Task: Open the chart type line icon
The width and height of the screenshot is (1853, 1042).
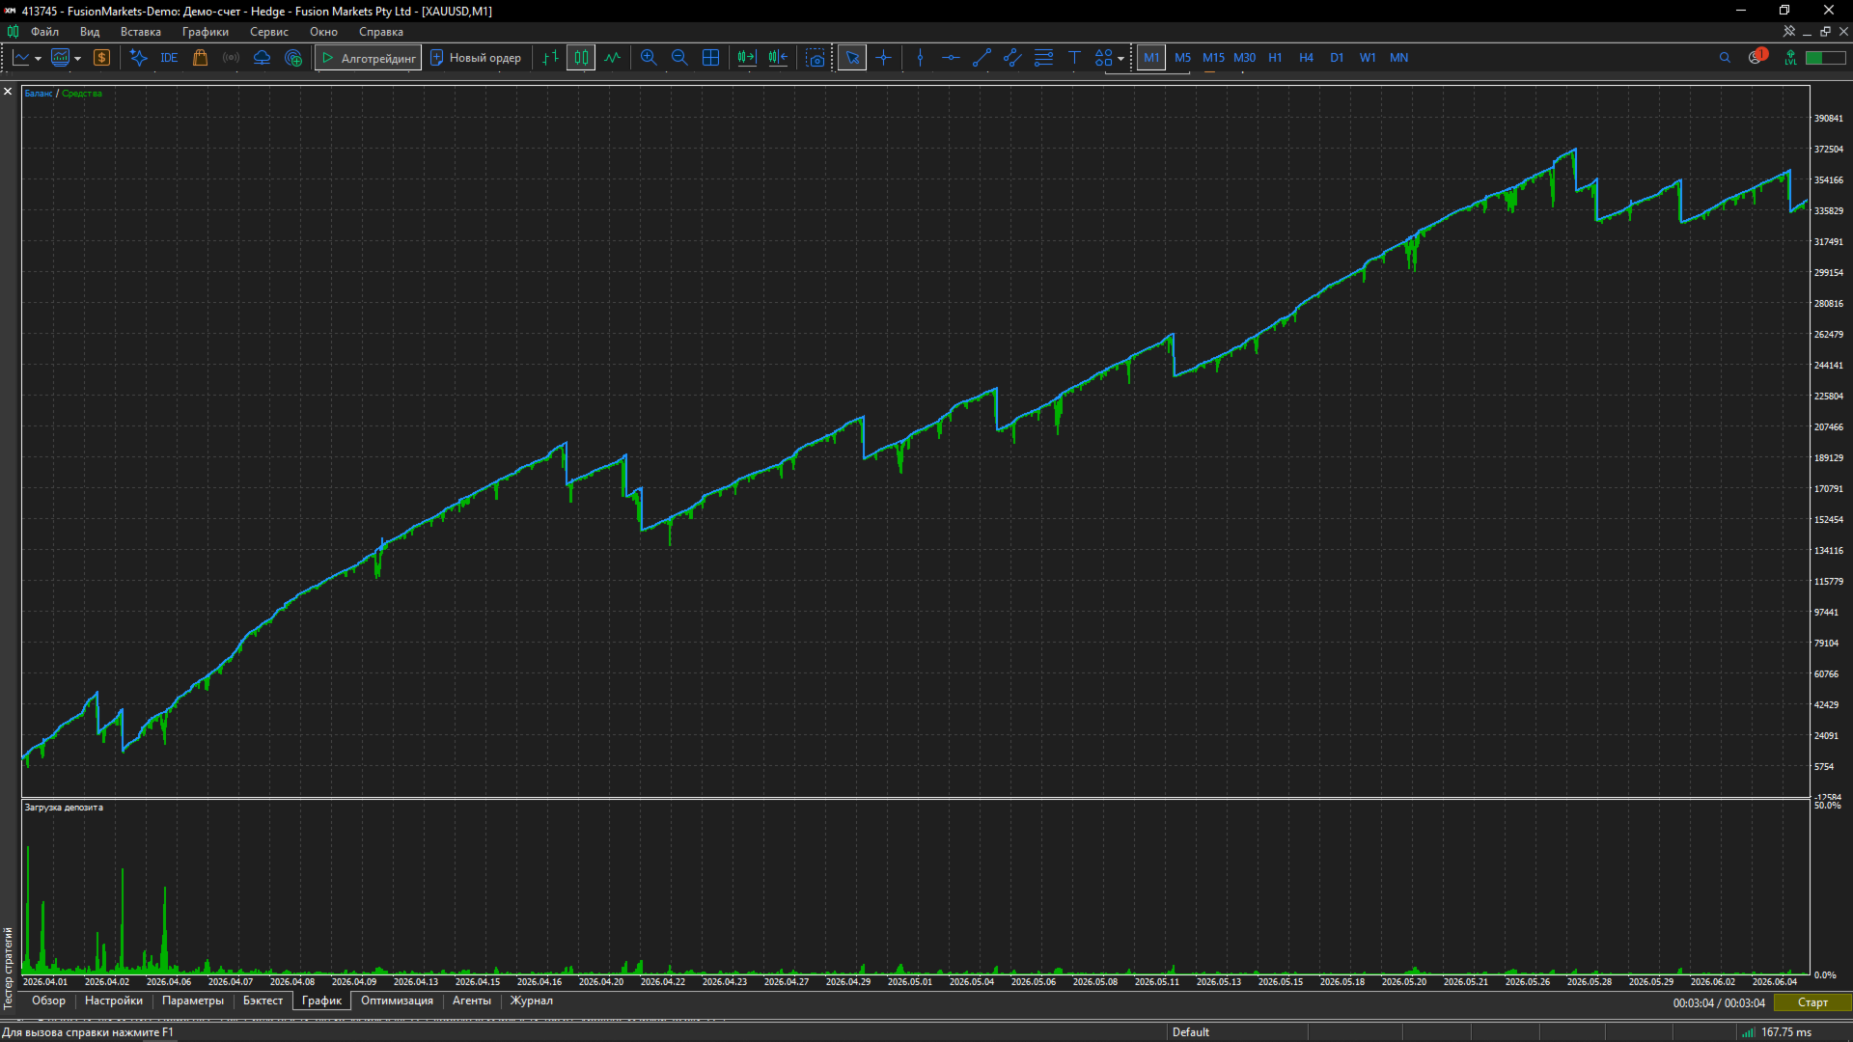Action: [x=21, y=58]
